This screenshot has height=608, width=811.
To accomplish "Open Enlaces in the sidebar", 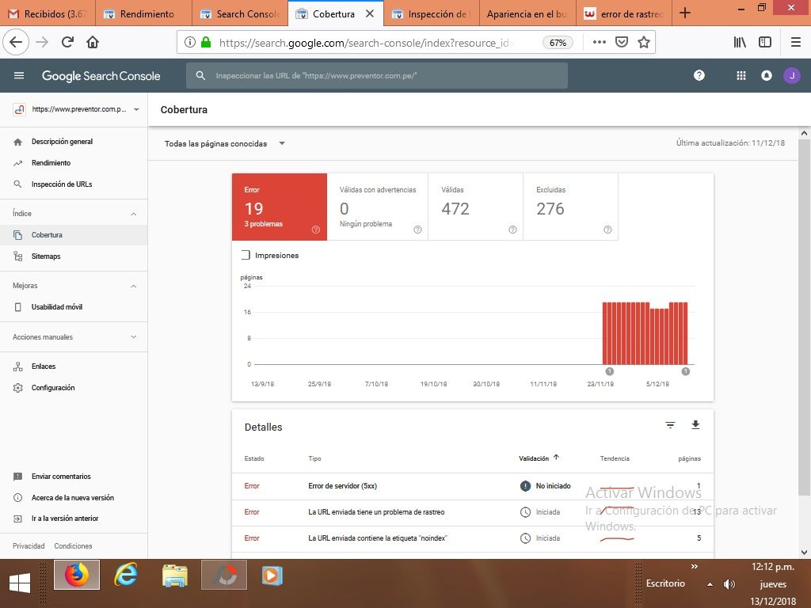I will (74, 367).
